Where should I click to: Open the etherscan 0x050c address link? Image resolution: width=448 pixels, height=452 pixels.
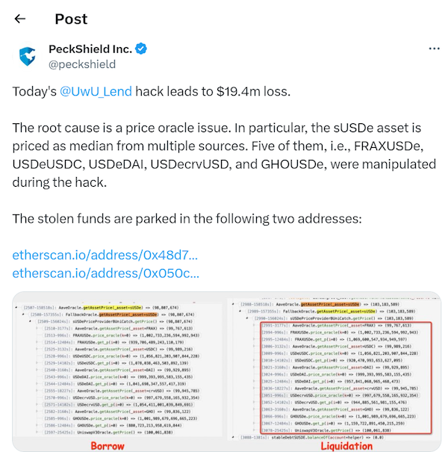[x=106, y=273]
